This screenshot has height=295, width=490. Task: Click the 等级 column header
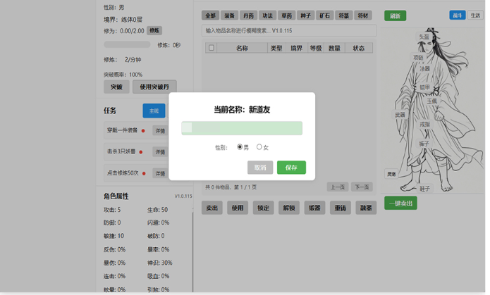pos(316,48)
